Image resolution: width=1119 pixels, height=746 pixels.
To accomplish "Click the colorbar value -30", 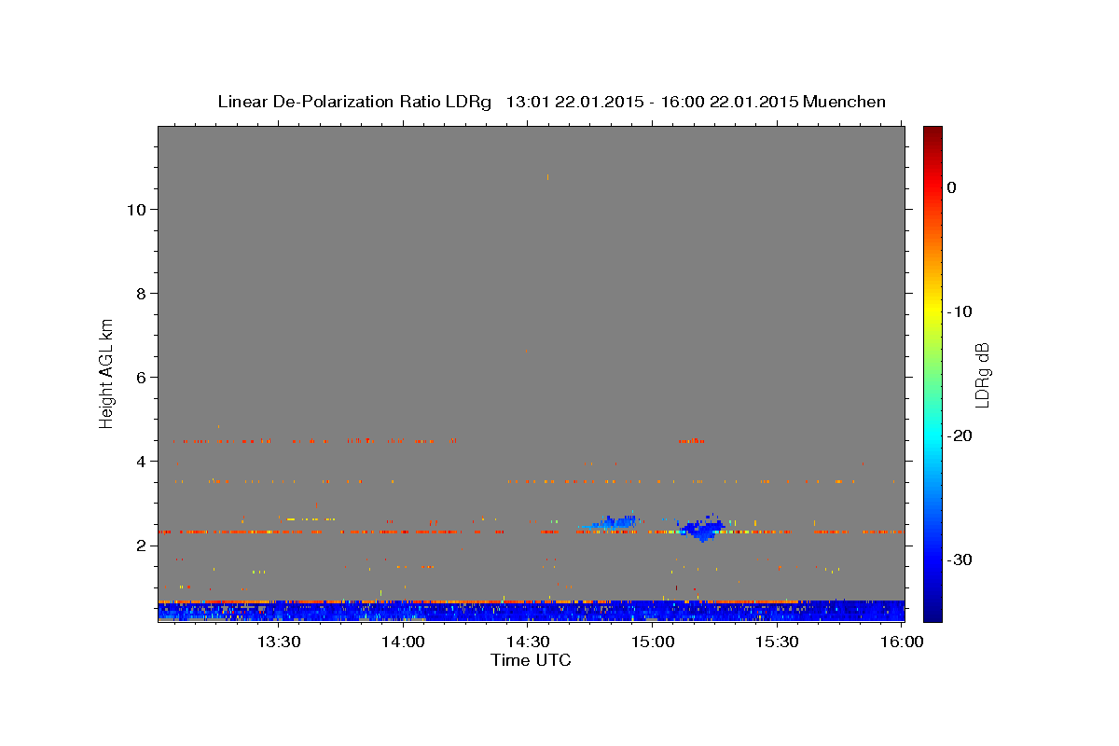I will [x=960, y=559].
